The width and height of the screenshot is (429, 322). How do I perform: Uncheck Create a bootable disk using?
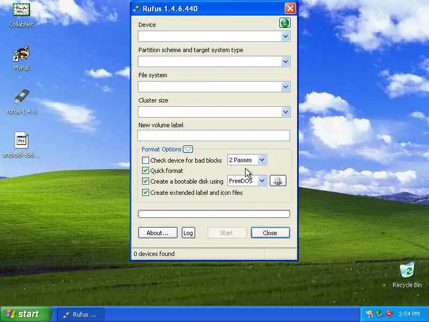(145, 181)
